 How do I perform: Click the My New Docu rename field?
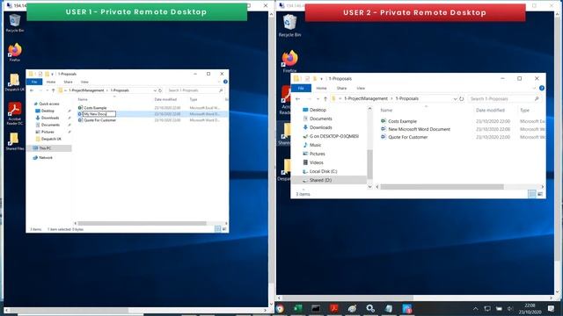pyautogui.click(x=99, y=114)
